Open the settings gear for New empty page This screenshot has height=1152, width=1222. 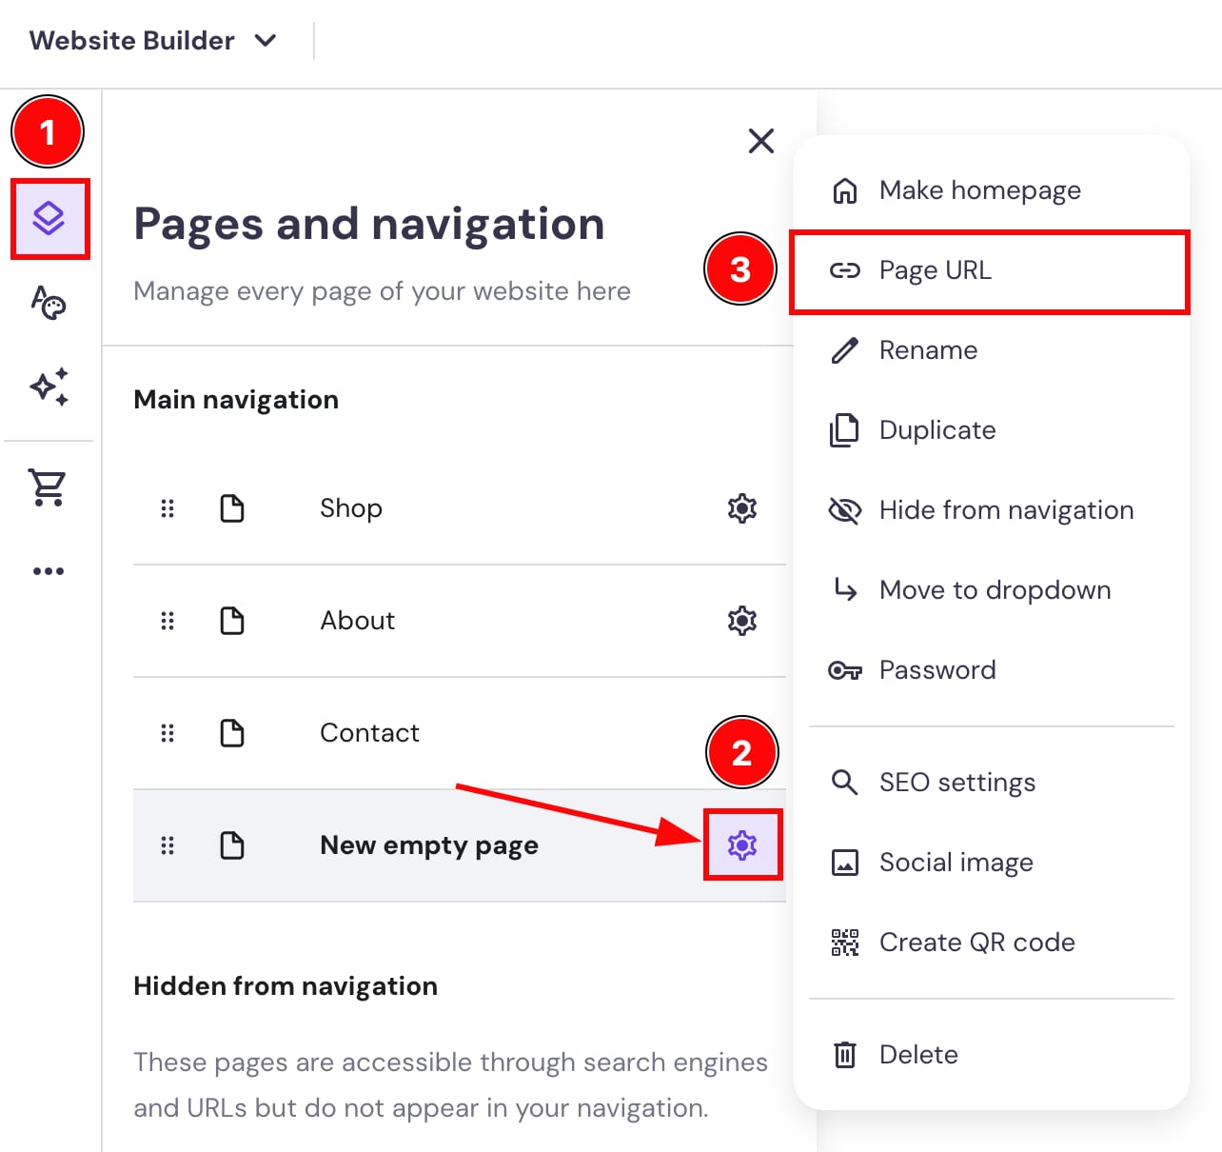pos(742,844)
